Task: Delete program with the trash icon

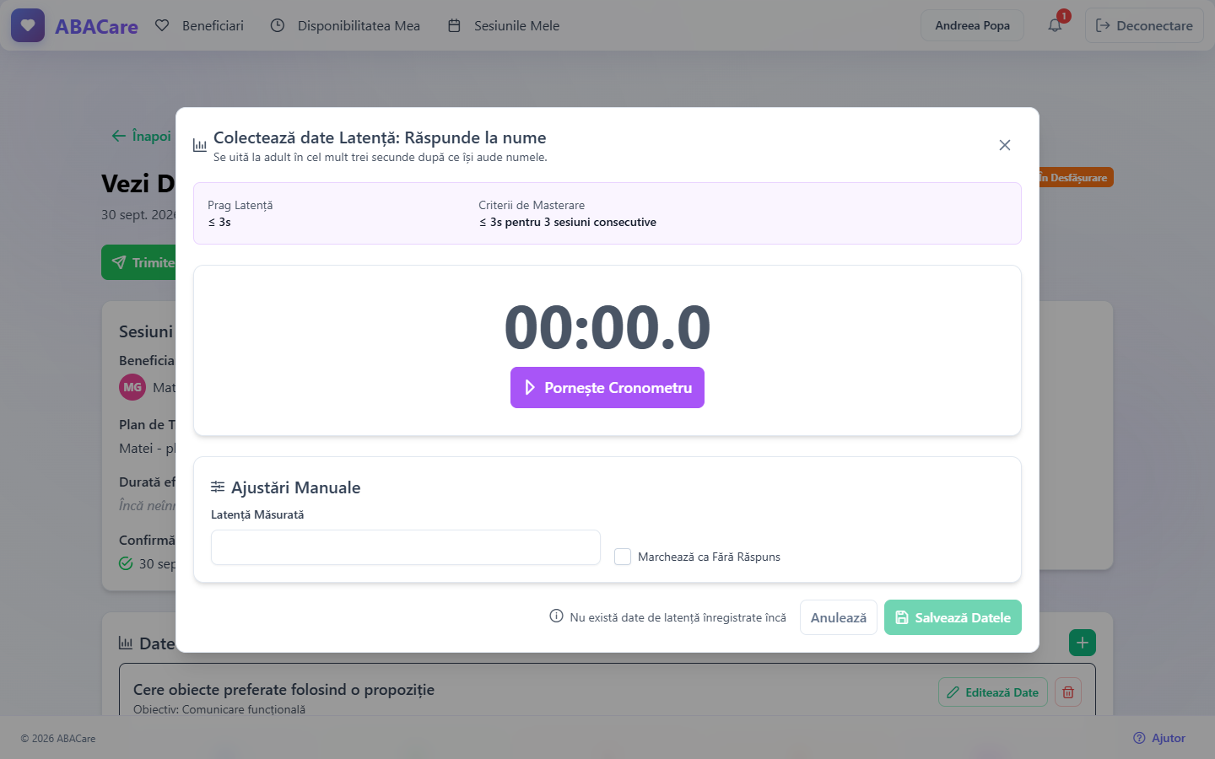Action: pyautogui.click(x=1068, y=692)
